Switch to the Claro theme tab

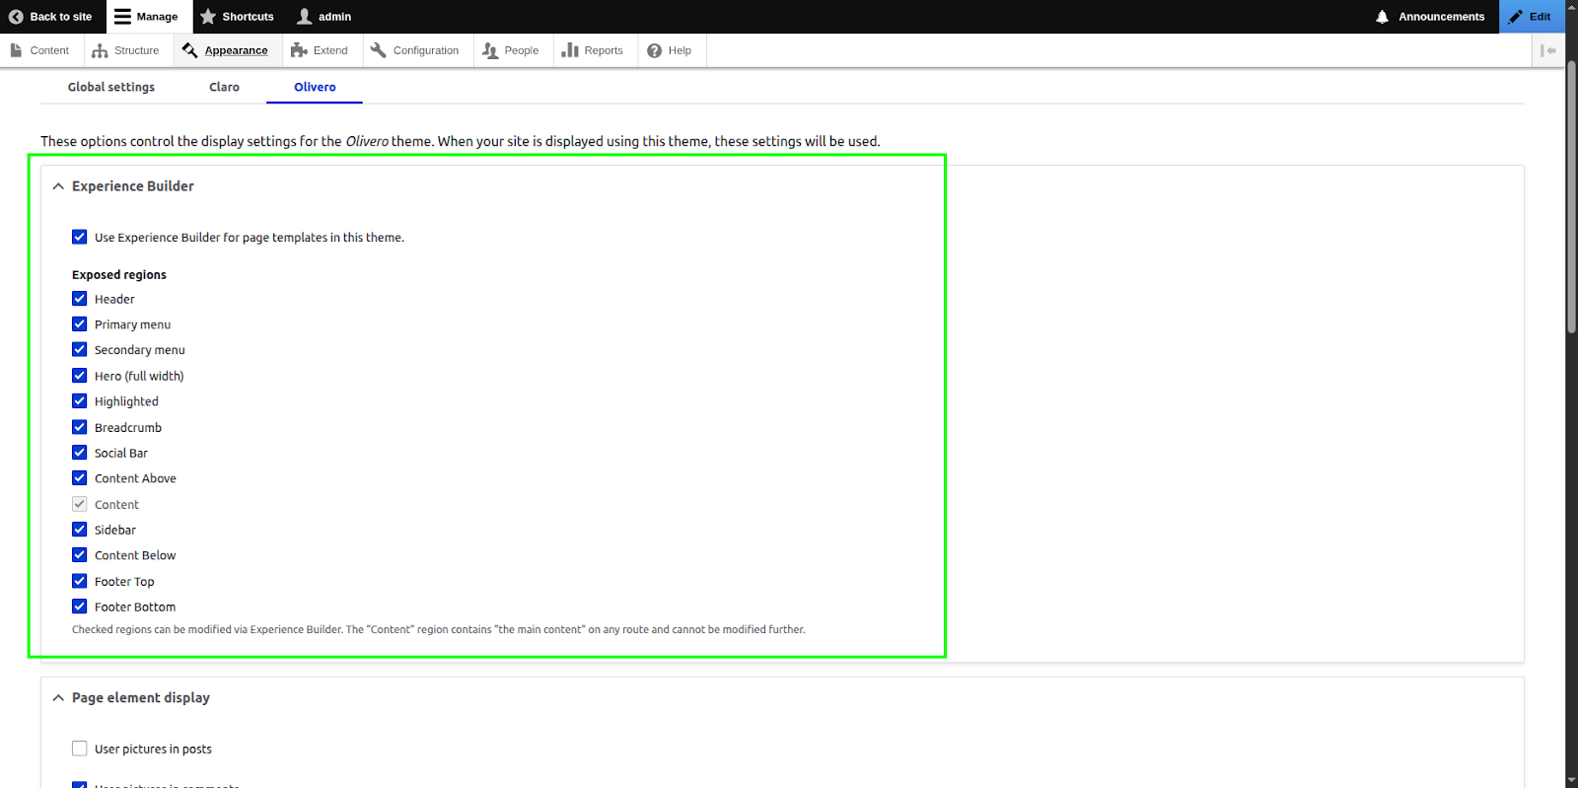[224, 87]
